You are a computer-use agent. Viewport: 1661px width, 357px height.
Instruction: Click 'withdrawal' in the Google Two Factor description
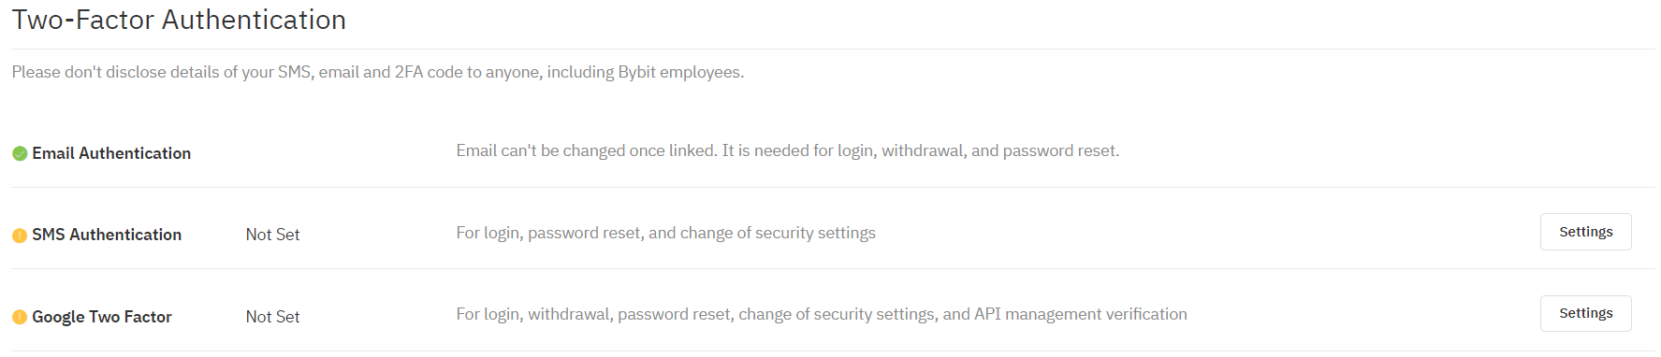568,314
